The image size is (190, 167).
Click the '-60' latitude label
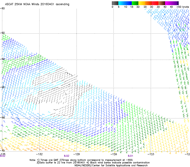point(2,8)
